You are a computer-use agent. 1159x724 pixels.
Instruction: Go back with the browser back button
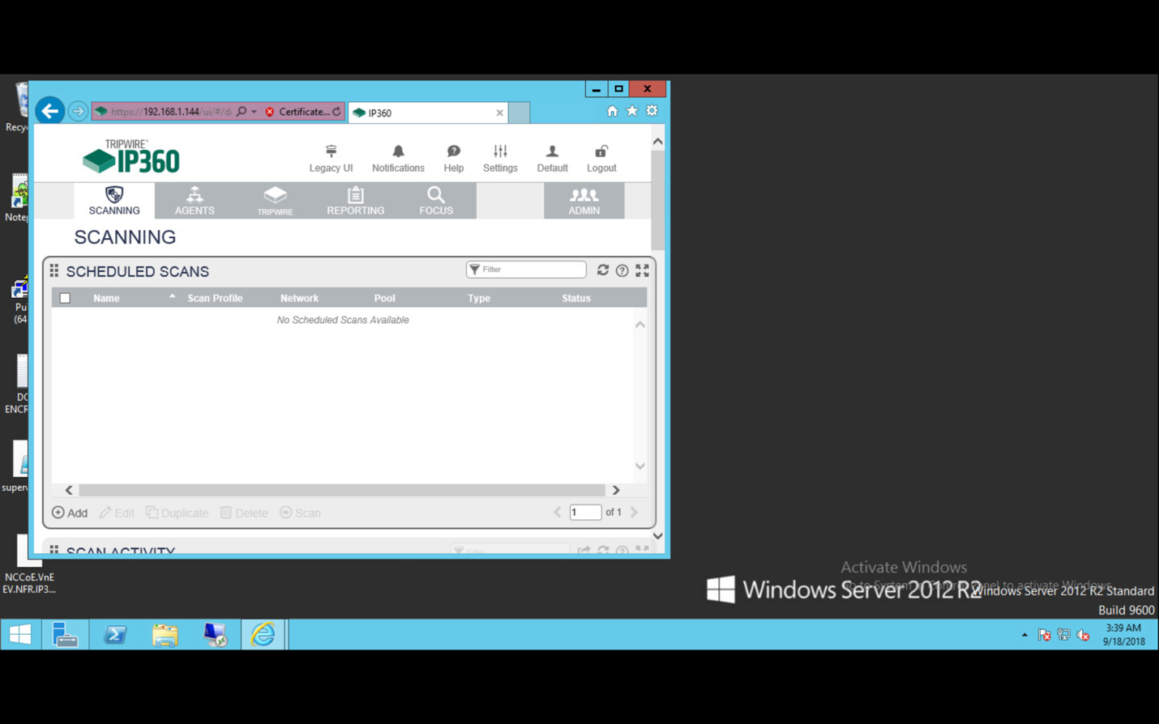point(50,111)
